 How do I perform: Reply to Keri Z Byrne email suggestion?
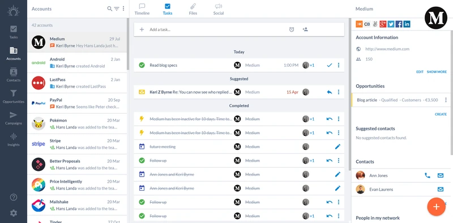click(x=330, y=92)
